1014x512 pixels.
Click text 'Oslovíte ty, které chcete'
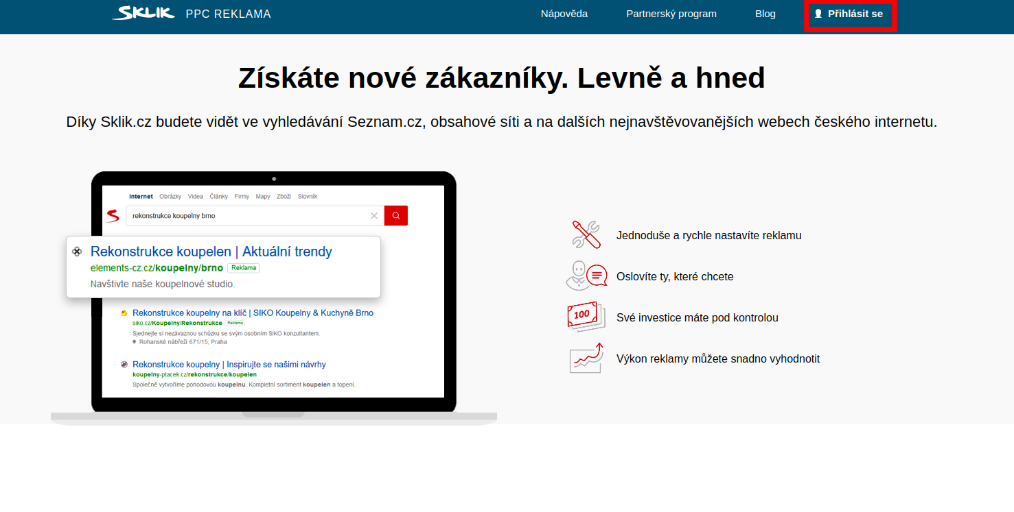pyautogui.click(x=675, y=276)
